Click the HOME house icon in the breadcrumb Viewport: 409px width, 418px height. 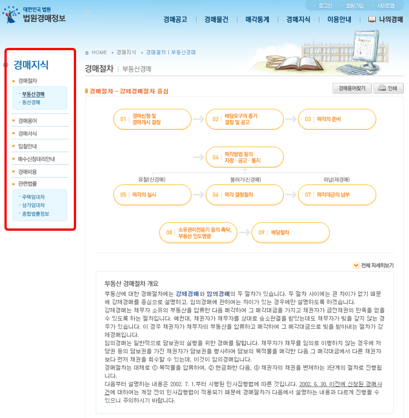coord(88,52)
